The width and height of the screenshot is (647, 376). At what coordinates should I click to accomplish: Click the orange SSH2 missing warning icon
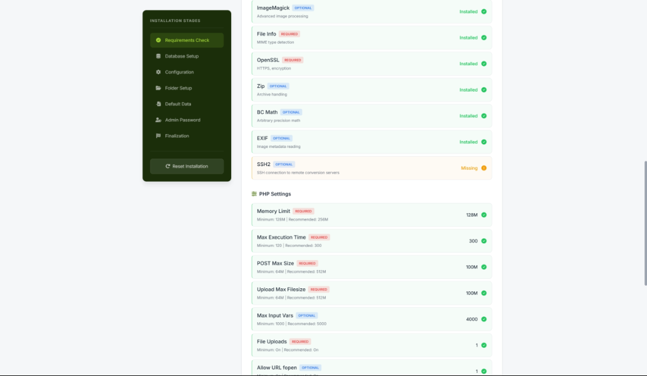(484, 168)
